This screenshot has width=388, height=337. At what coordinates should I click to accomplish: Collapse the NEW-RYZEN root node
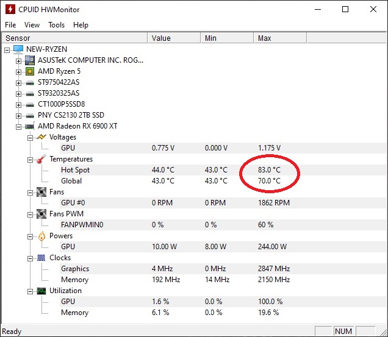coord(7,50)
